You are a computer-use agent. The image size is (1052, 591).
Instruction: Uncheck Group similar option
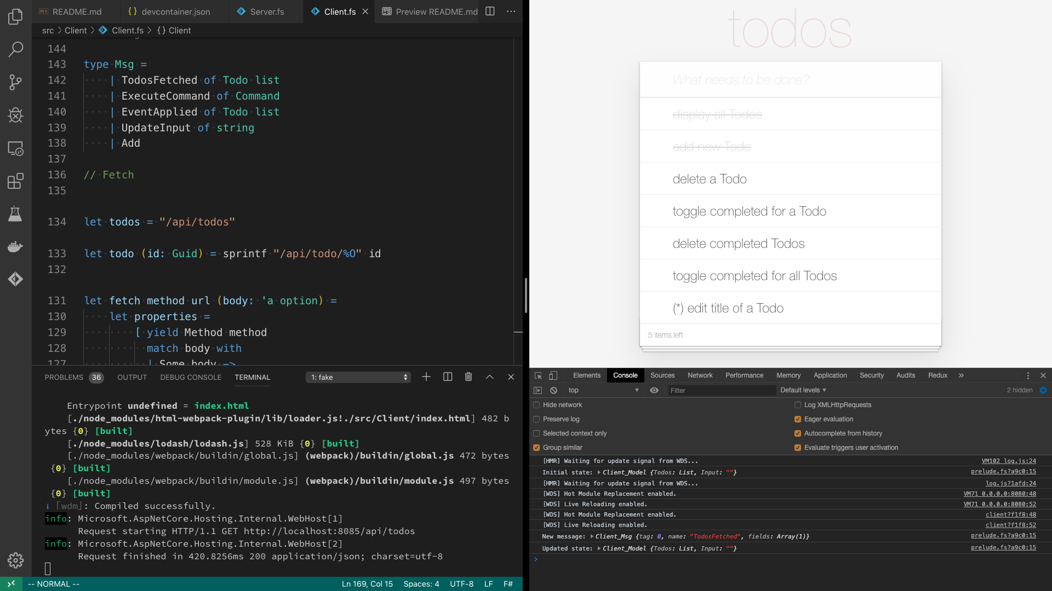click(x=537, y=448)
